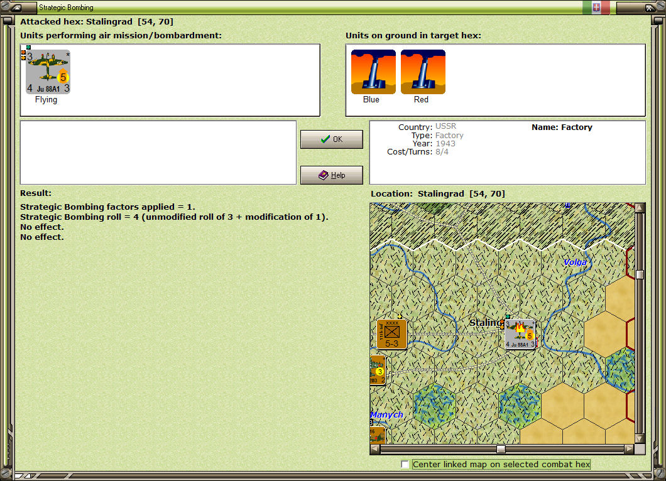Enable Center linked map on selected combat hex
This screenshot has height=481, width=666.
pyautogui.click(x=405, y=465)
